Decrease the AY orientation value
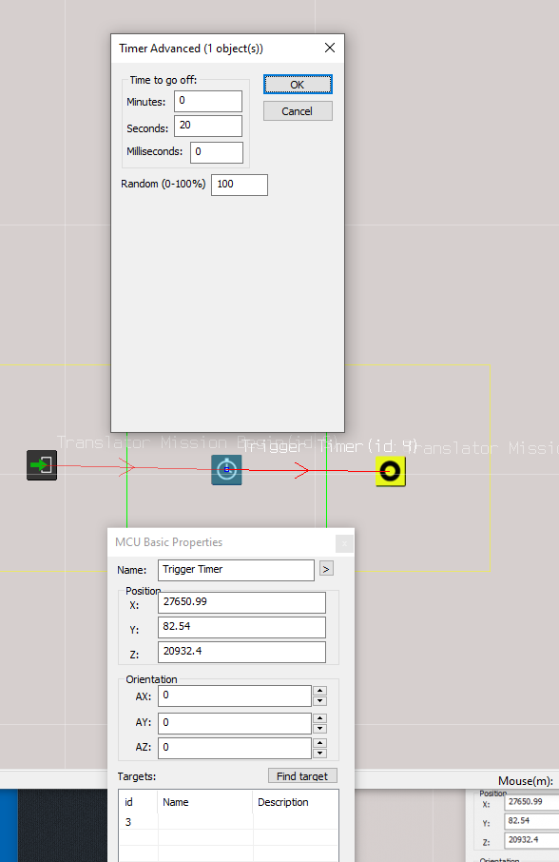The image size is (559, 862). [x=319, y=729]
